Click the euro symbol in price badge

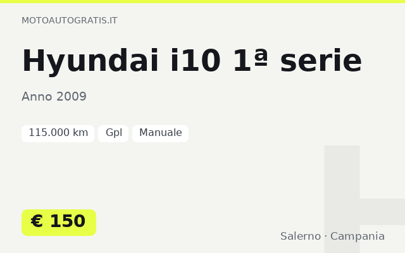37,221
